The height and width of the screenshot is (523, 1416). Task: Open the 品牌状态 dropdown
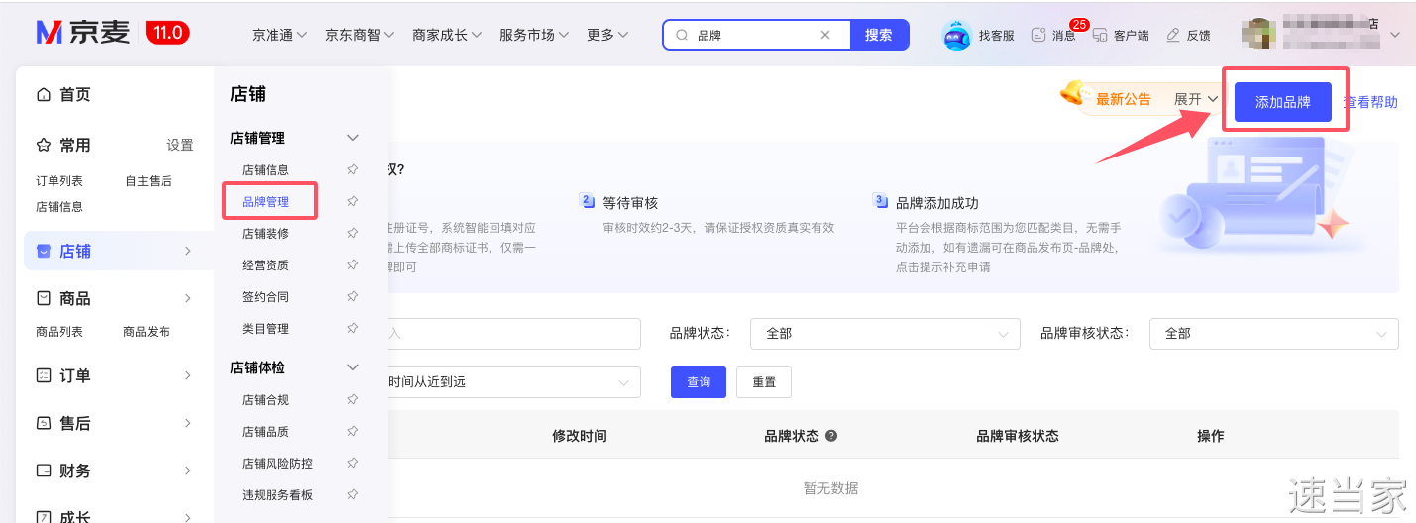pos(884,334)
